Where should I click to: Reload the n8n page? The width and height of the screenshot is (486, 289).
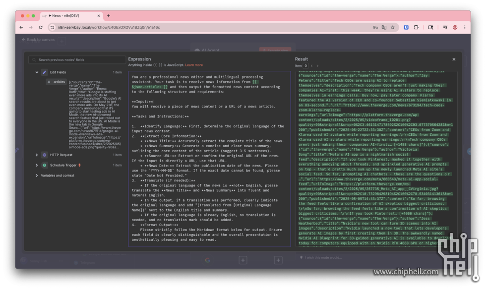tap(41, 27)
